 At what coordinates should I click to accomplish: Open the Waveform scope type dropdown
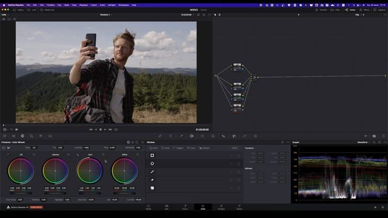364,142
